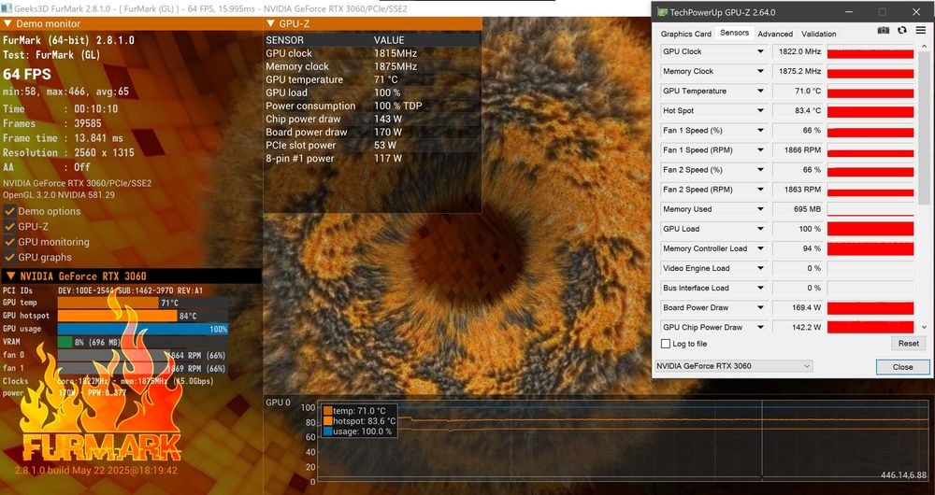Click the FurMark build version text
The height and width of the screenshot is (495, 935).
96,470
